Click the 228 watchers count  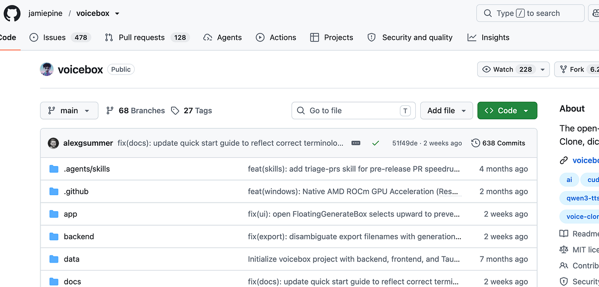click(526, 69)
